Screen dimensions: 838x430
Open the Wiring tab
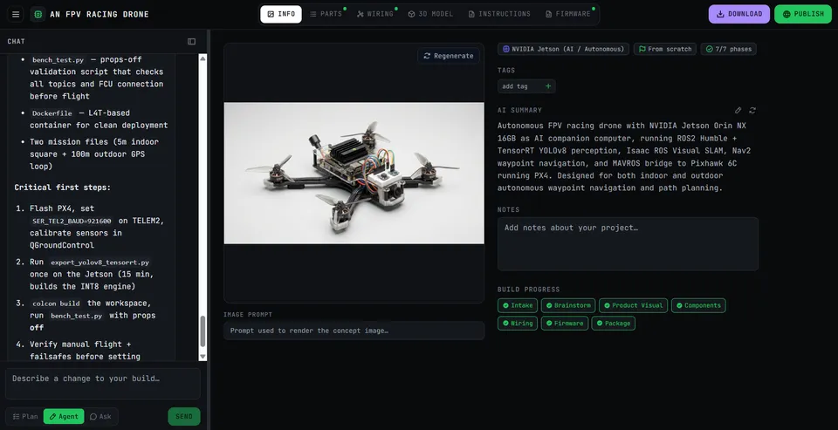tap(375, 14)
